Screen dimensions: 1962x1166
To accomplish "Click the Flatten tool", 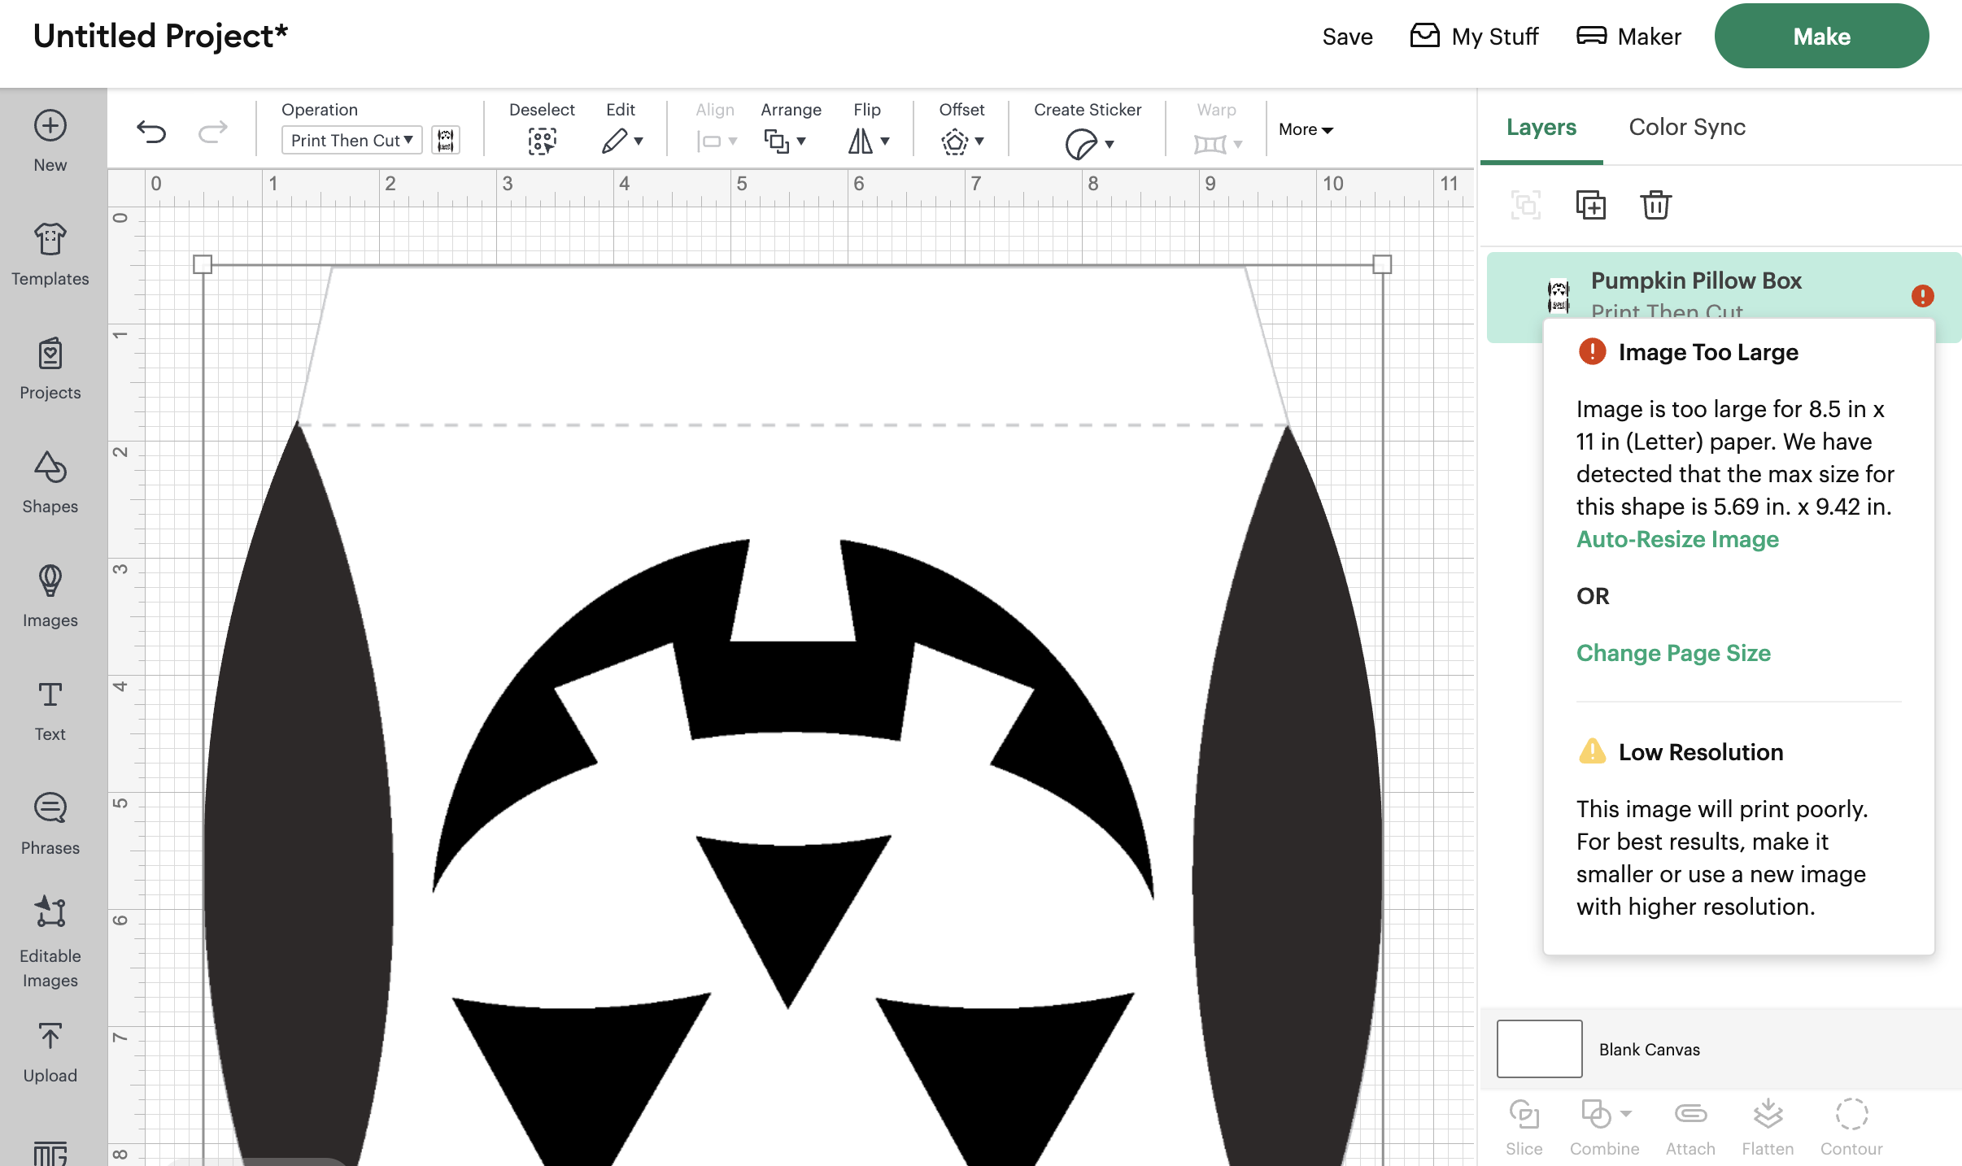I will point(1768,1128).
